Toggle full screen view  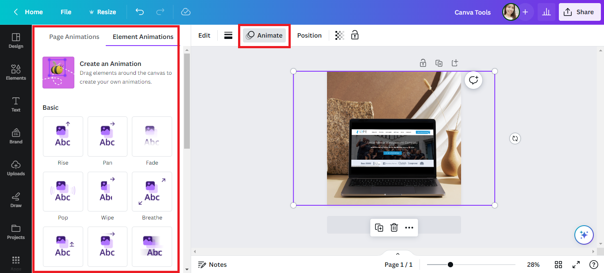[576, 264]
